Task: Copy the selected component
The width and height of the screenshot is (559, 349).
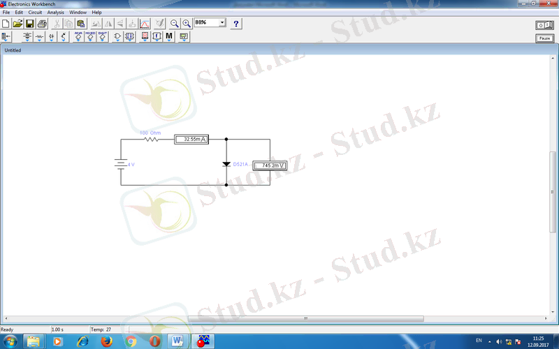Action: click(68, 24)
